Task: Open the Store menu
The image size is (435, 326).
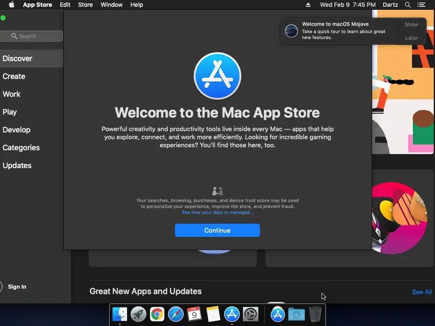Action: (85, 5)
